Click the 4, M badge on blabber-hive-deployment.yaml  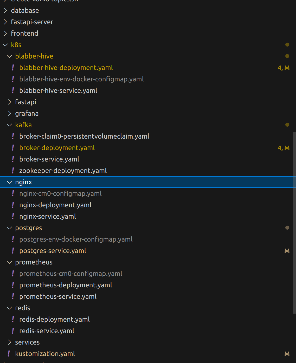click(x=284, y=68)
